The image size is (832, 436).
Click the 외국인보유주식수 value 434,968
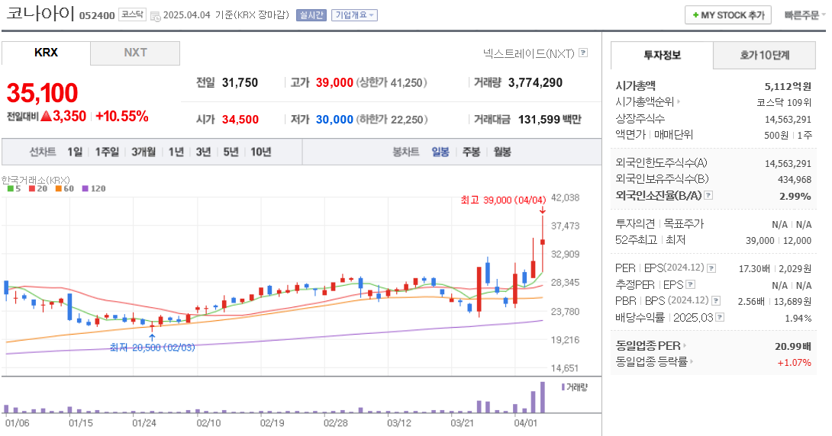click(x=795, y=180)
